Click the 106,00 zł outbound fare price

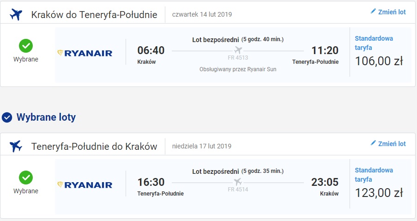pyautogui.click(x=379, y=61)
